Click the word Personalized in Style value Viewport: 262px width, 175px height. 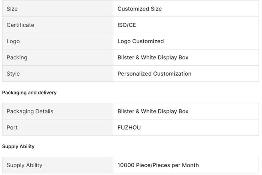click(135, 74)
